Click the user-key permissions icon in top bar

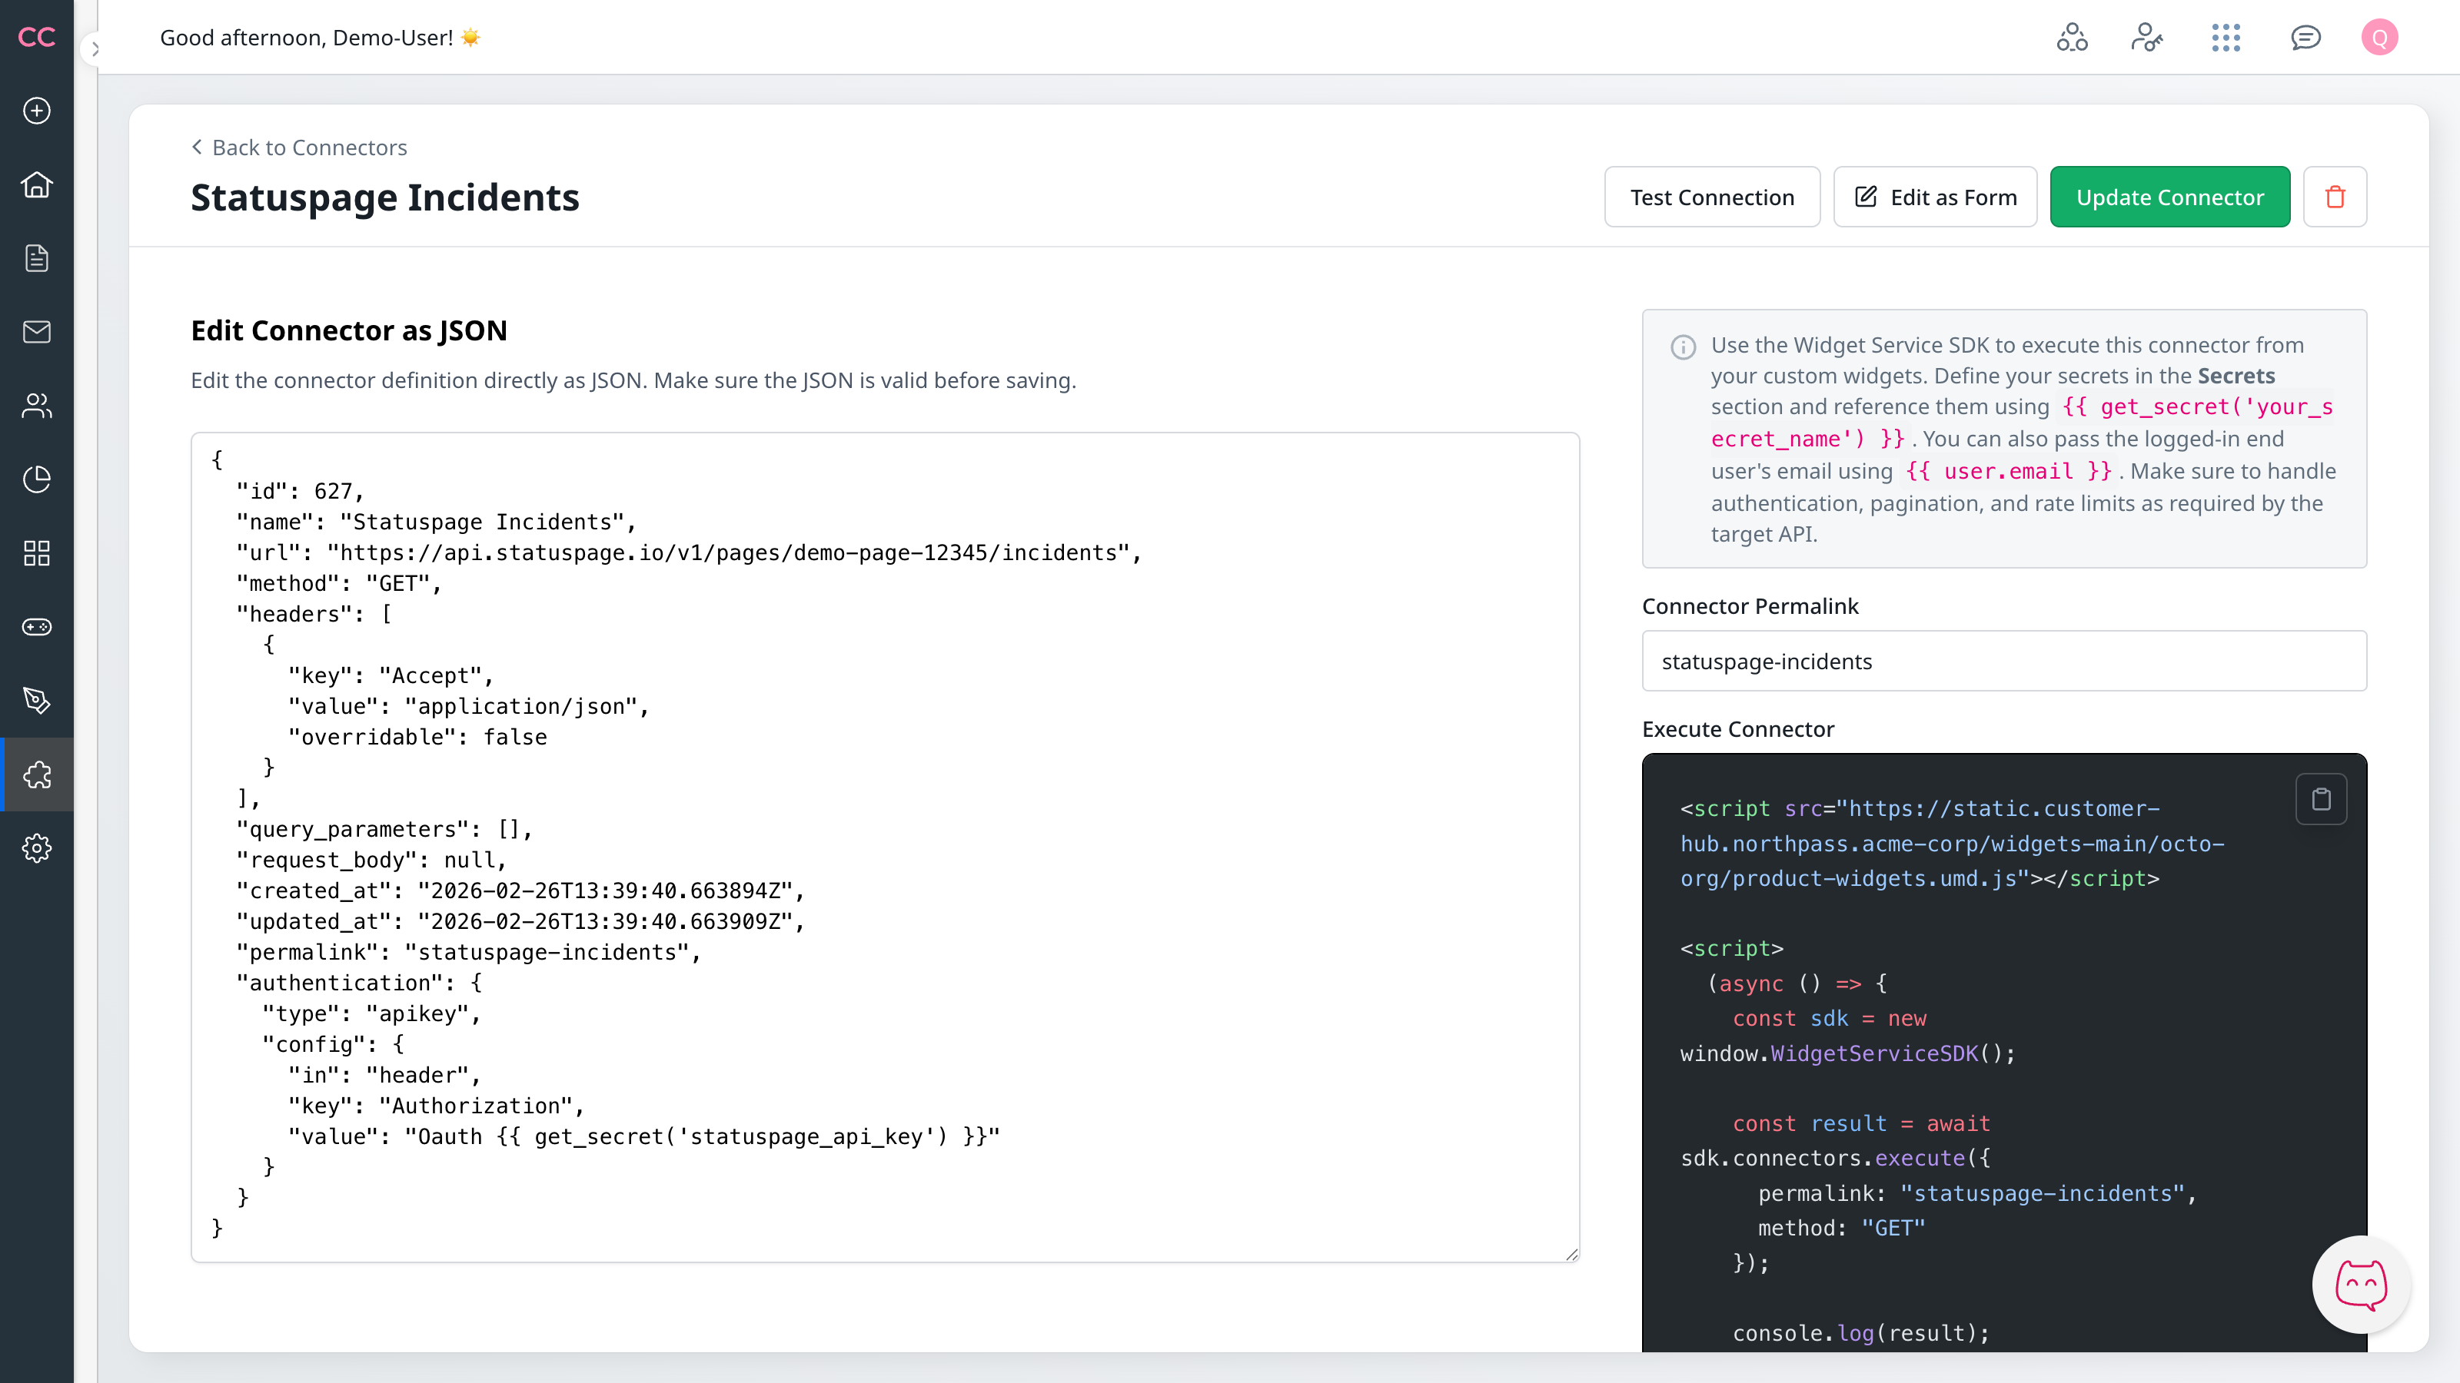click(x=2148, y=37)
